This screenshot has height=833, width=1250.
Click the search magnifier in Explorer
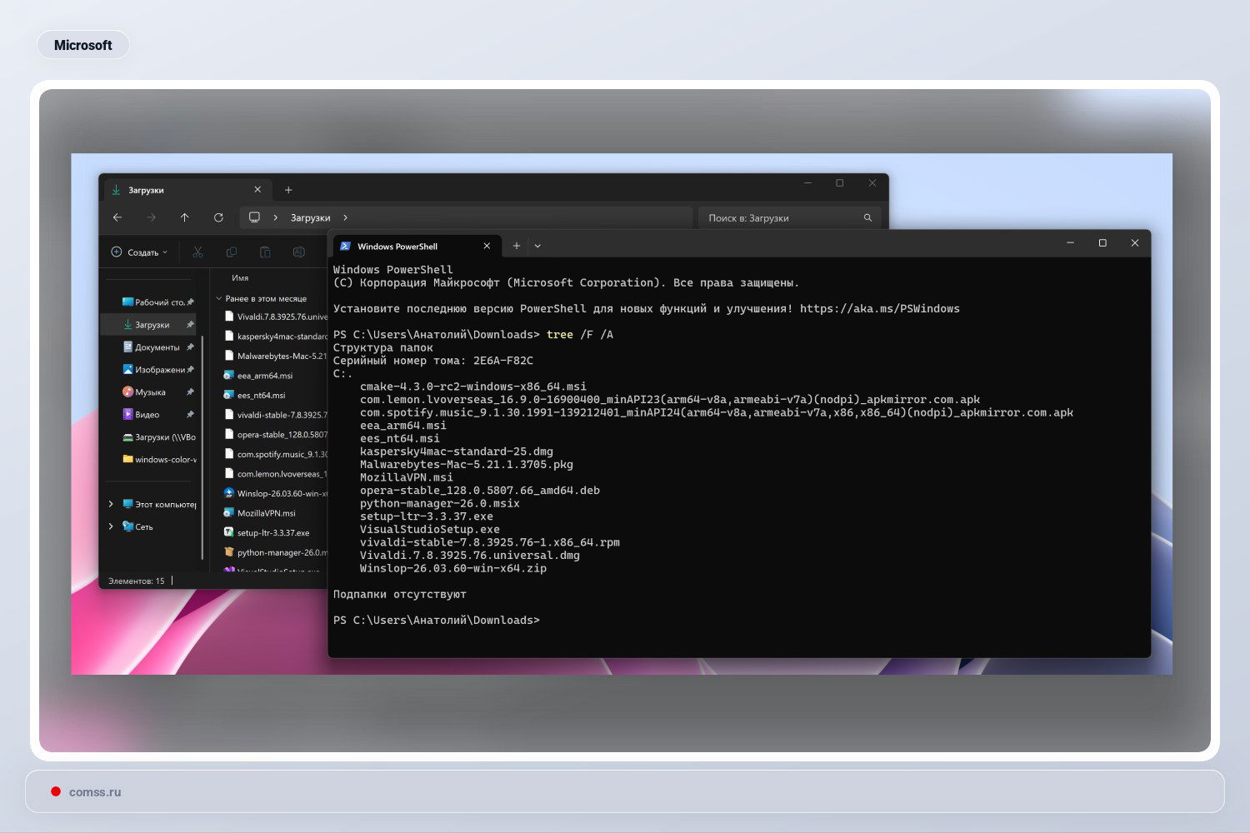pyautogui.click(x=867, y=217)
